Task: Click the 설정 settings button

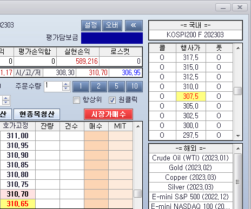Action: click(91, 25)
